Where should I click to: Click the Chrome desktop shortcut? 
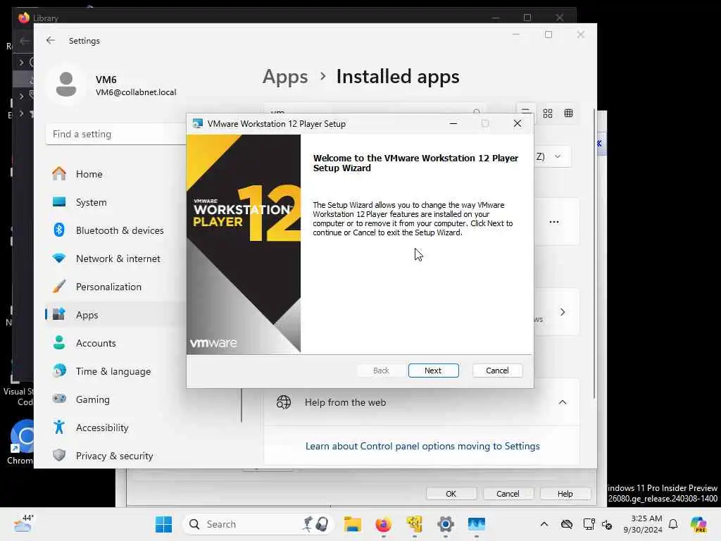pos(20,442)
